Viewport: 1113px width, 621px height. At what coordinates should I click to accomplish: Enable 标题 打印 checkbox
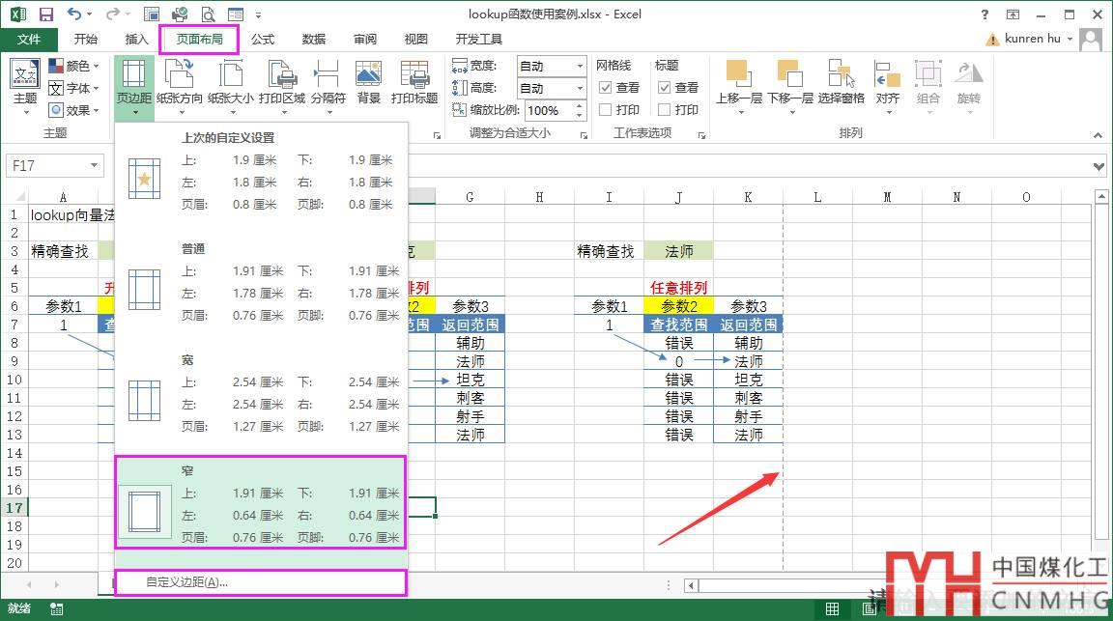(x=665, y=110)
